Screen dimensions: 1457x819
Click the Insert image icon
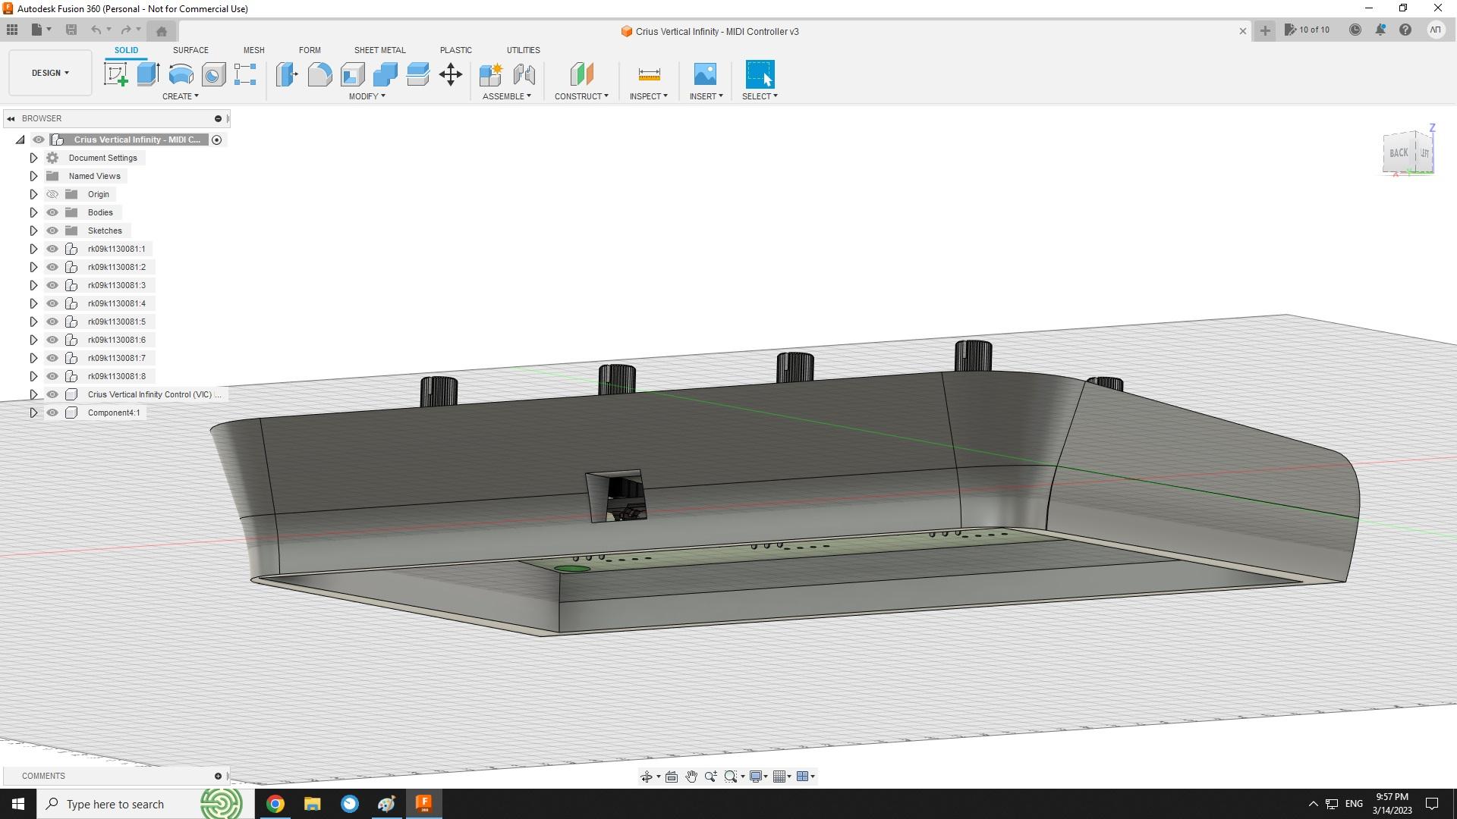[705, 74]
